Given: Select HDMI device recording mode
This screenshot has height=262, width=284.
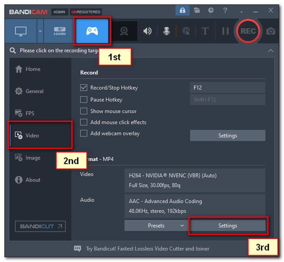Looking at the screenshot, I should (x=60, y=31).
